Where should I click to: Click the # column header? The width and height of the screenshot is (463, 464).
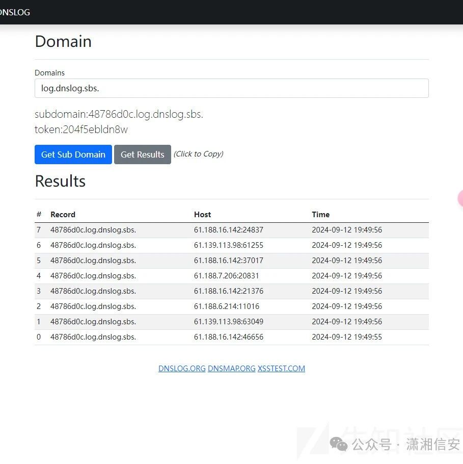[39, 215]
